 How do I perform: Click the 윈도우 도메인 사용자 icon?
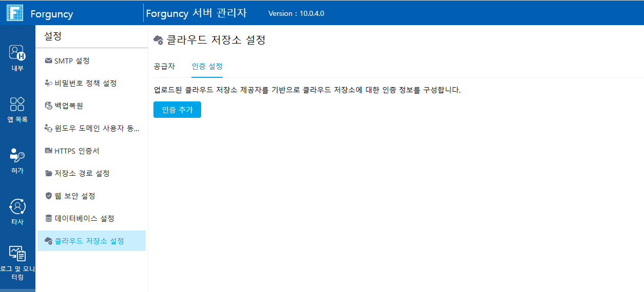point(48,128)
